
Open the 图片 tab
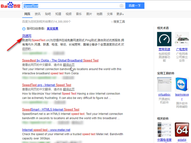89,14
